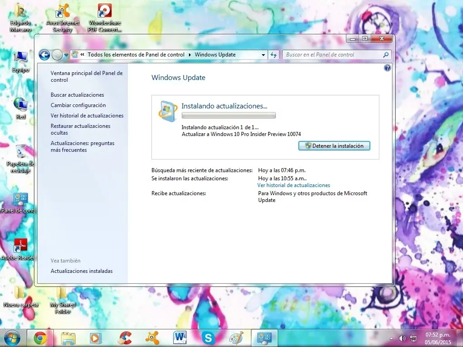463x347 pixels.
Task: Select 'Equipo' desktop icon
Action: (20, 61)
